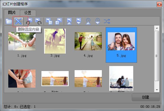Rotate image counterclockwise icon
The image size is (164, 111).
coord(29,21)
